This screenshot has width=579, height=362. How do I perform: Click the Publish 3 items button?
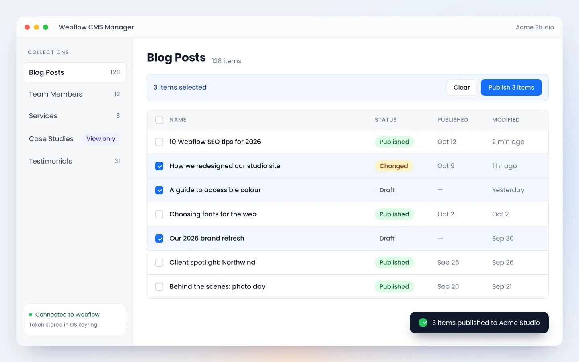click(x=511, y=87)
